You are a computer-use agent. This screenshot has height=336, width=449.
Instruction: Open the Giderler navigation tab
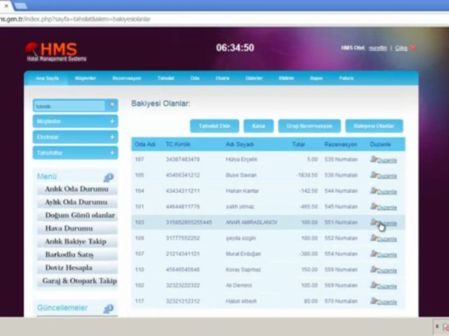point(253,78)
